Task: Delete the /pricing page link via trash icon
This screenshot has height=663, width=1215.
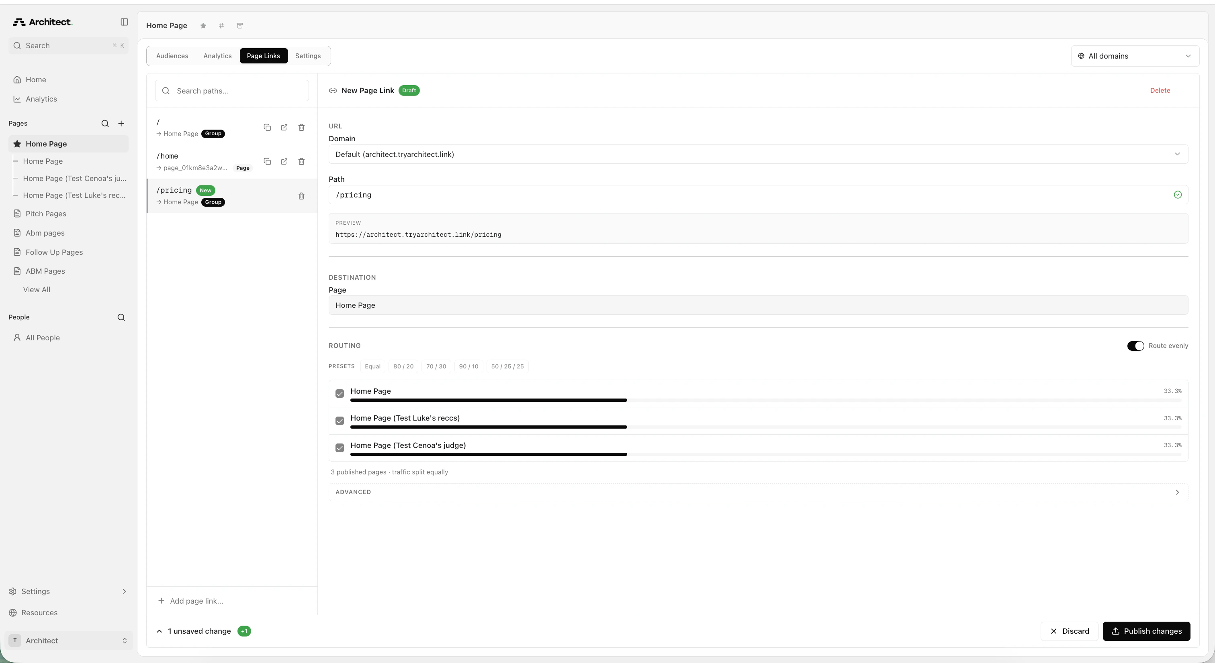Action: coord(301,195)
